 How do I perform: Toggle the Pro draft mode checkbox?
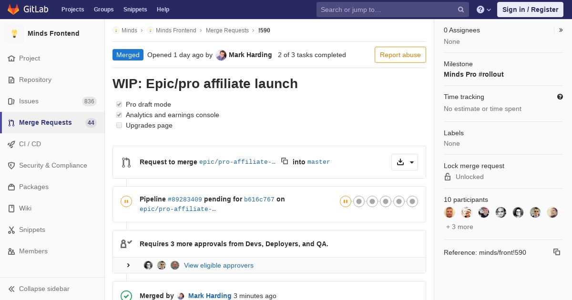119,104
